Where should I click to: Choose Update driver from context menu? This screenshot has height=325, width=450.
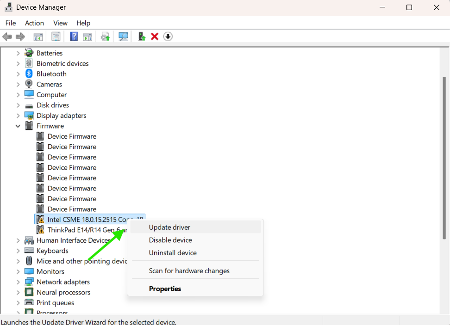pos(195,227)
